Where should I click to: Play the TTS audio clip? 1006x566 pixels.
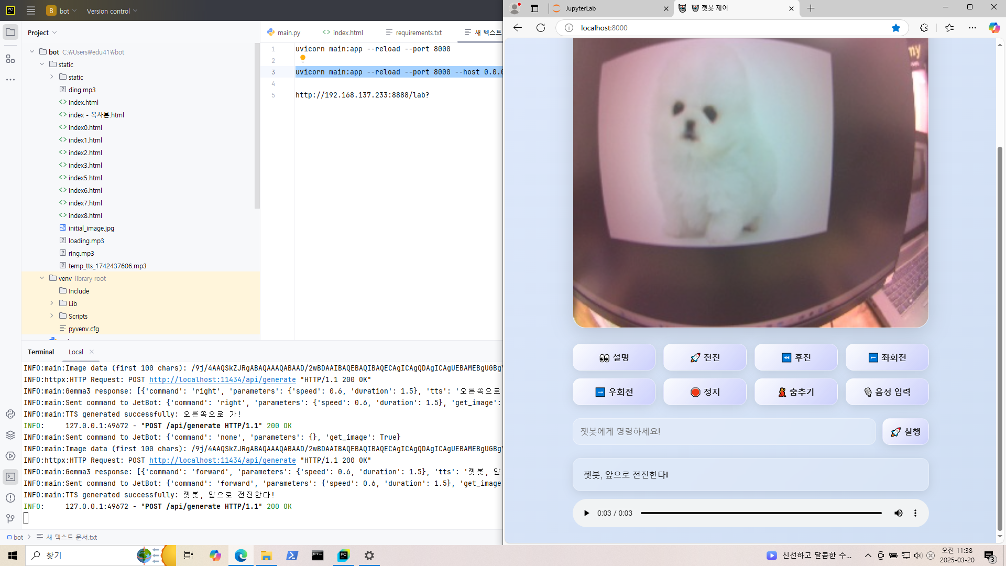586,513
